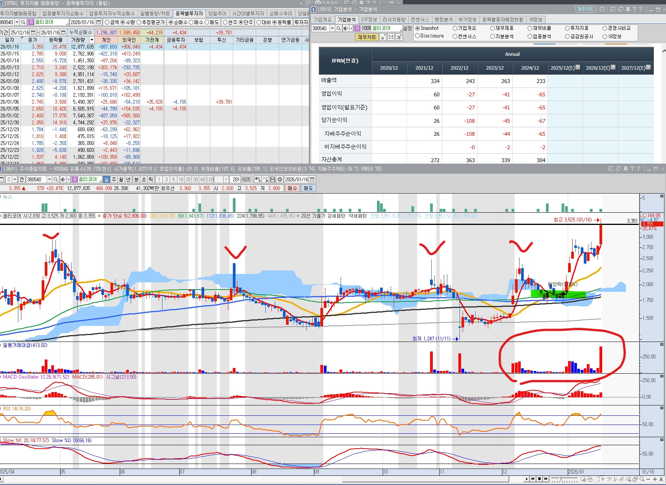The image size is (666, 485).
Task: Switch to the 시간대별투자자 tab
Action: tap(248, 13)
